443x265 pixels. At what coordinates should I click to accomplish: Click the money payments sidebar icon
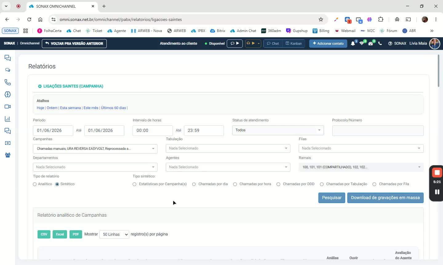tap(8, 143)
